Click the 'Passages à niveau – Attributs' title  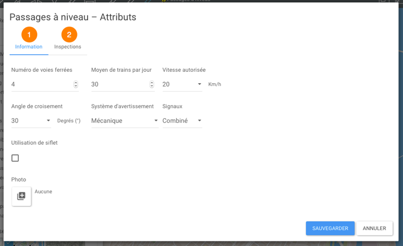[x=73, y=17]
